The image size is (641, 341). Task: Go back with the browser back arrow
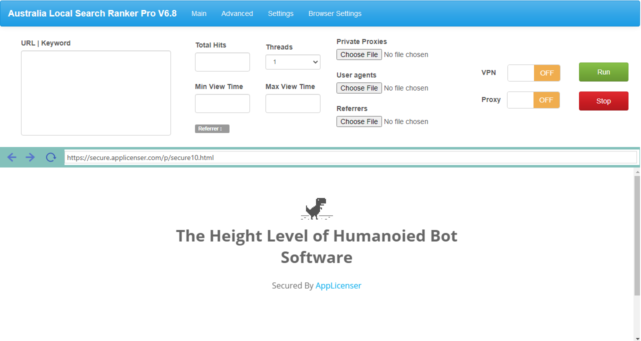click(x=12, y=157)
